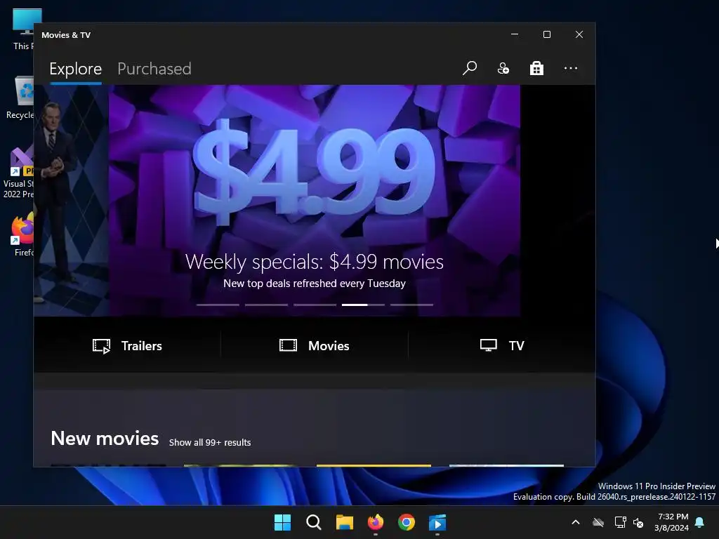Image resolution: width=719 pixels, height=539 pixels.
Task: Open the Windows Start menu
Action: [282, 522]
